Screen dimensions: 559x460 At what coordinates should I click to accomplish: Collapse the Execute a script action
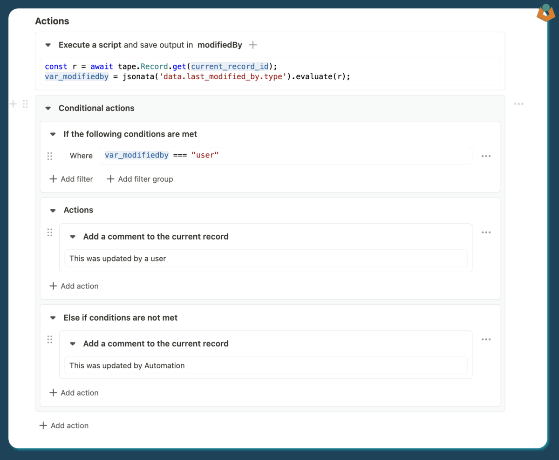coord(48,45)
